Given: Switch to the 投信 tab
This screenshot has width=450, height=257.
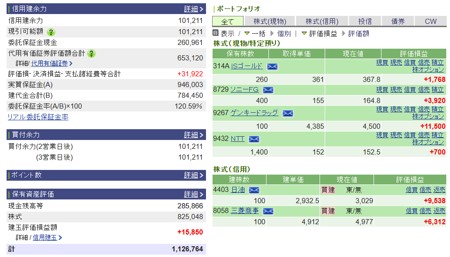Looking at the screenshot, I should pyautogui.click(x=365, y=22).
